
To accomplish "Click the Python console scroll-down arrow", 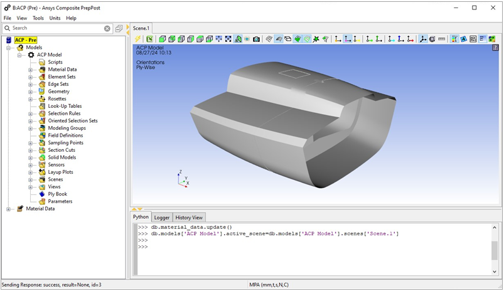I will (x=495, y=272).
